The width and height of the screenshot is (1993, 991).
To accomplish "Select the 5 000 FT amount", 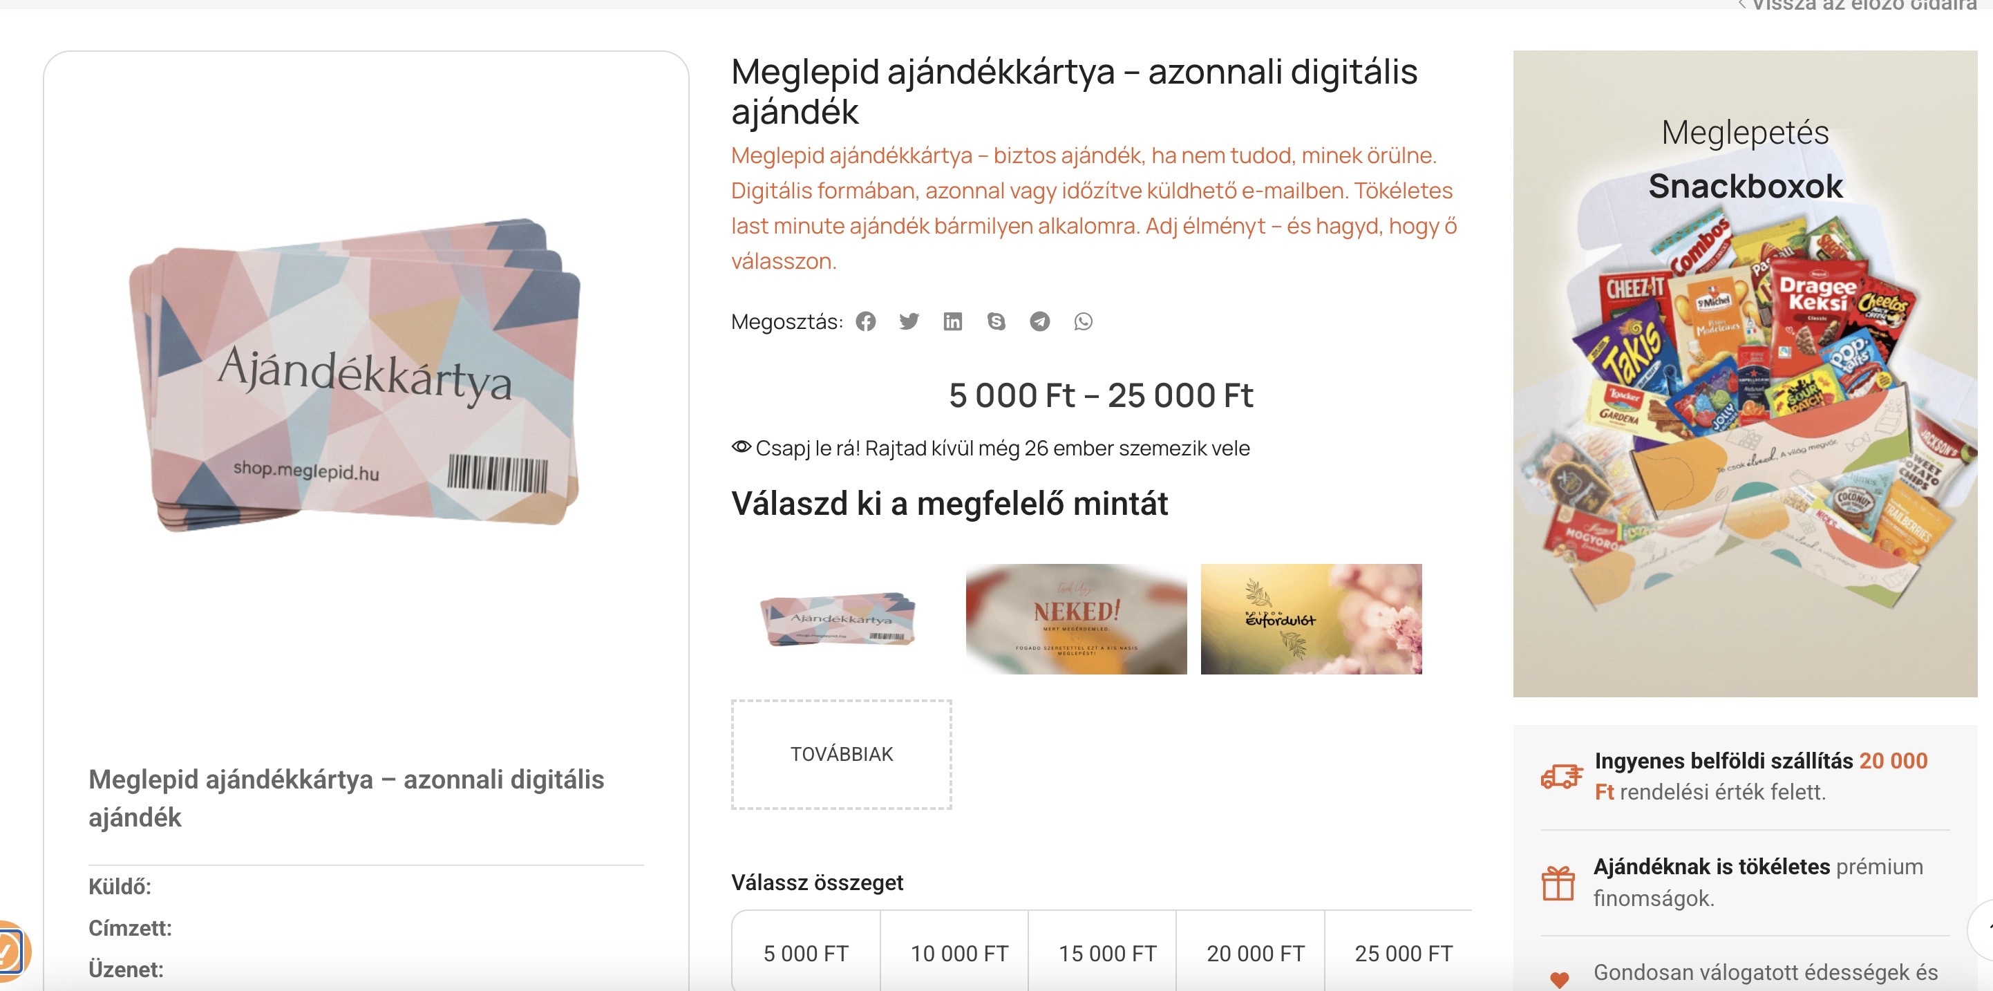I will pos(805,953).
